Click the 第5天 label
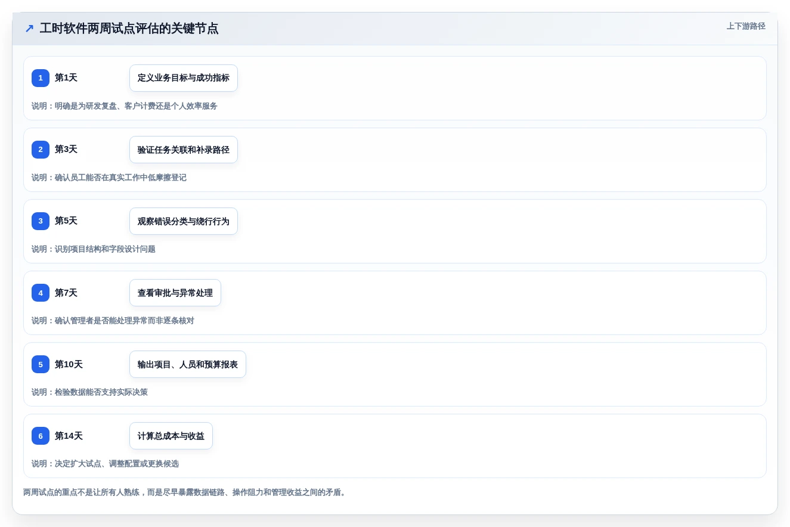The width and height of the screenshot is (790, 527). 66,221
